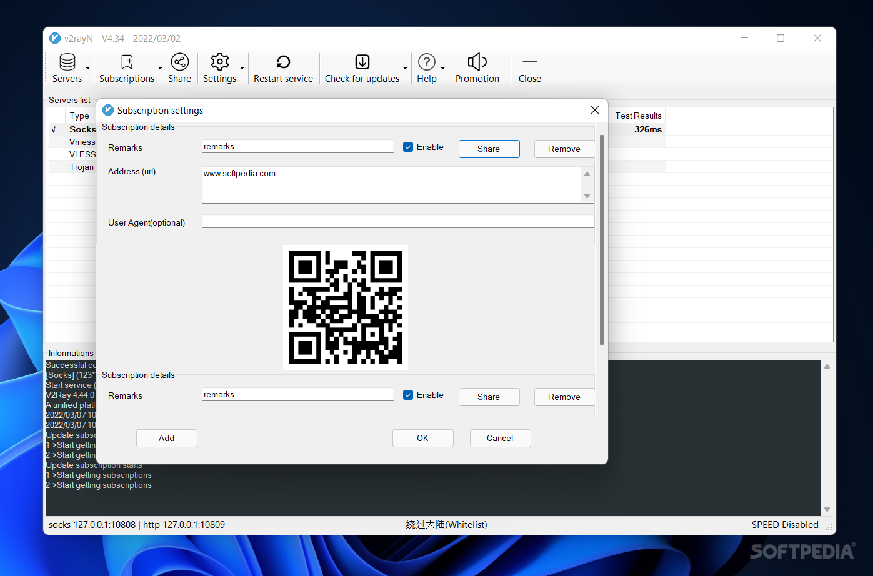Click the '1->Start getting subscriptions' log line
This screenshot has height=576, width=873.
pos(99,475)
